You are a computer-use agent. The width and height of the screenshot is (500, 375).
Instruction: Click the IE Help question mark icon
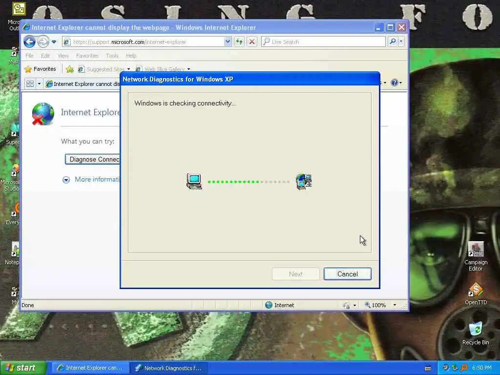(395, 83)
